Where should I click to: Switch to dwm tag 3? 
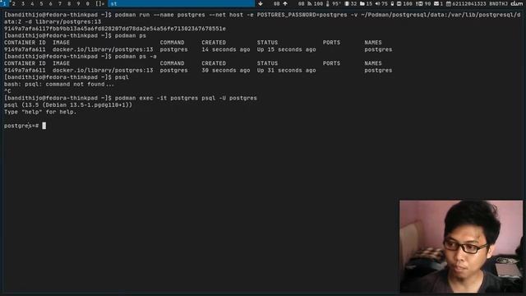point(23,3)
